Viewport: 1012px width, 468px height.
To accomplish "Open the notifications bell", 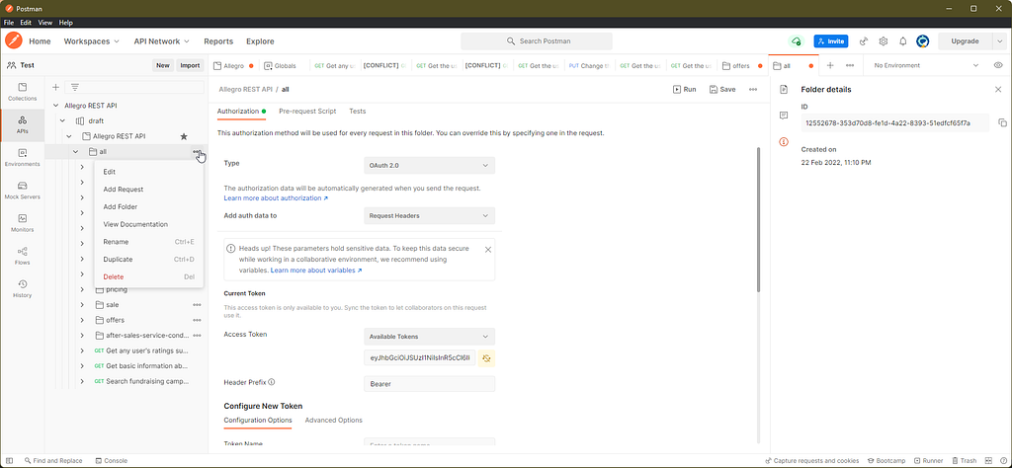I will [x=903, y=41].
